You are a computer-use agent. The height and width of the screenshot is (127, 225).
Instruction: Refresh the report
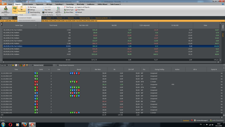[79, 12]
